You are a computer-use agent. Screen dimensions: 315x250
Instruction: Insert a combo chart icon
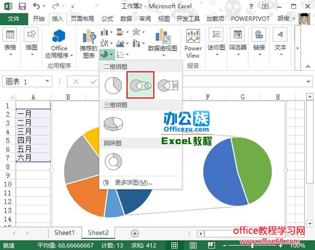[x=136, y=43]
